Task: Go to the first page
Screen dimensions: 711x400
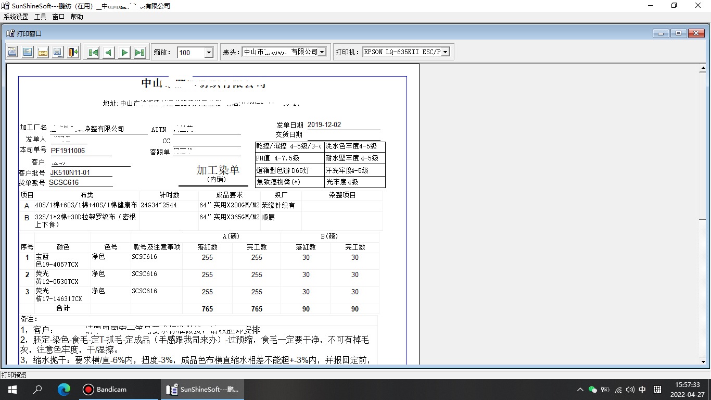Action: [93, 52]
